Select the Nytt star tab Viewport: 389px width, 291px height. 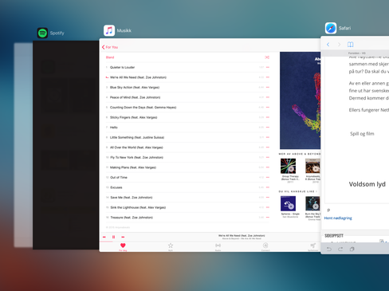171,247
